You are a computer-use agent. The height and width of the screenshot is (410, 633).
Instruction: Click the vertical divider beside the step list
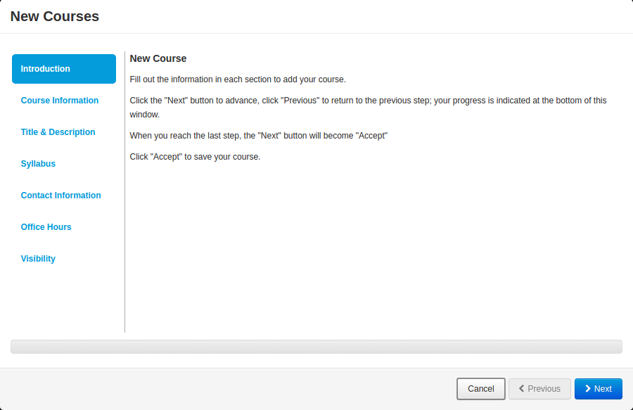tap(124, 192)
